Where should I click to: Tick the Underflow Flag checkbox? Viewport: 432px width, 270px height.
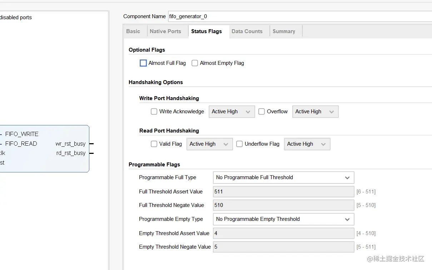click(x=239, y=144)
